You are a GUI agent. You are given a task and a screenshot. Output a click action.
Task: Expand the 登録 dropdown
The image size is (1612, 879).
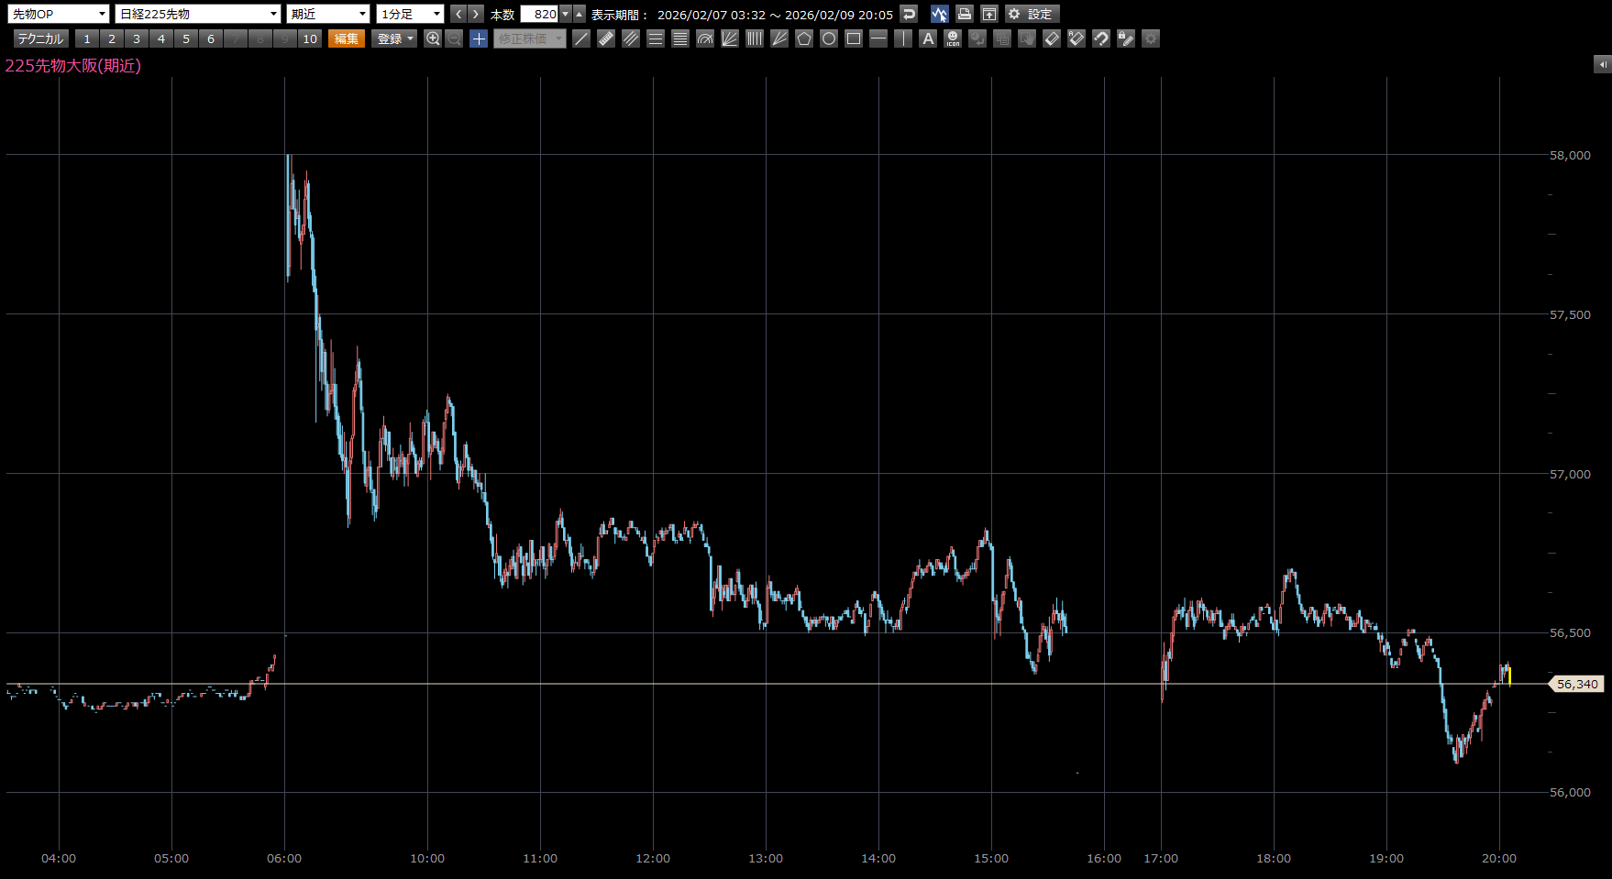click(x=395, y=38)
